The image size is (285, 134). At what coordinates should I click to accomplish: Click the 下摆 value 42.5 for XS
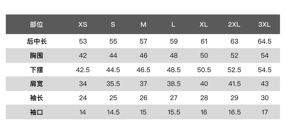click(83, 70)
